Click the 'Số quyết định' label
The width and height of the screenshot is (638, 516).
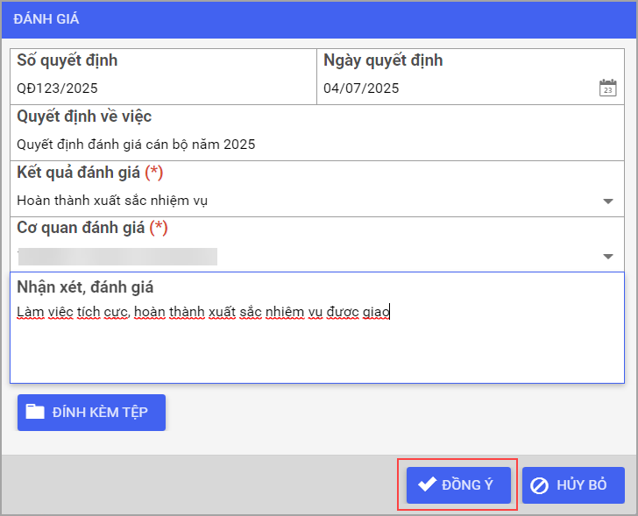pos(67,60)
